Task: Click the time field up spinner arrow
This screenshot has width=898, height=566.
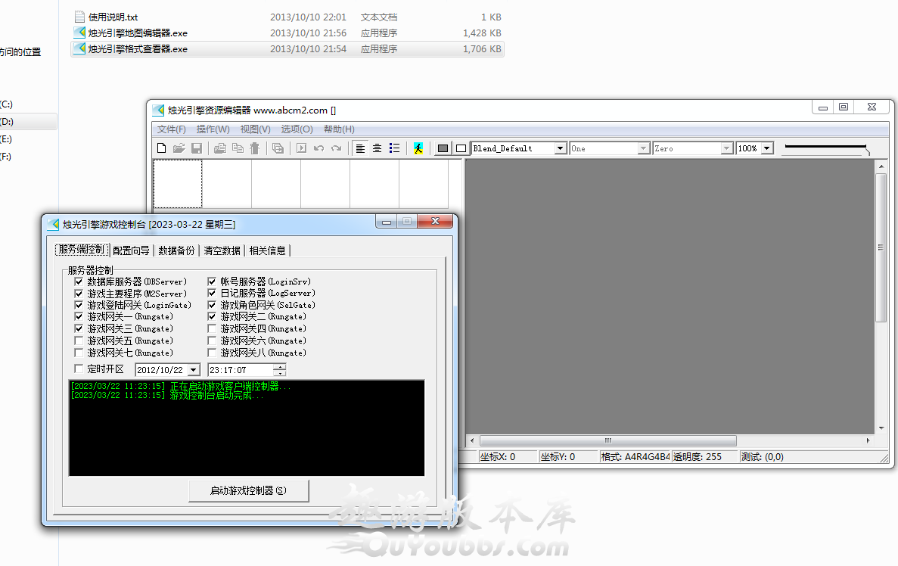Action: coord(279,367)
